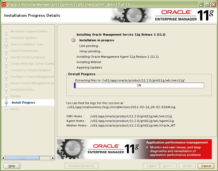The height and width of the screenshot is (171, 218).
Task: Click the Help button
Action: tap(12, 166)
